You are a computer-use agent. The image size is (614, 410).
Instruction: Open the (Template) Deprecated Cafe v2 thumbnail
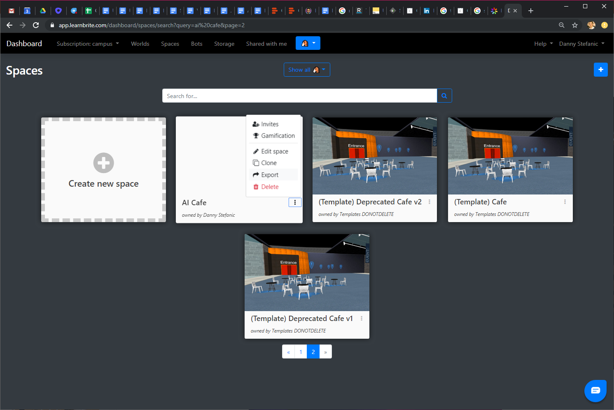coord(375,156)
